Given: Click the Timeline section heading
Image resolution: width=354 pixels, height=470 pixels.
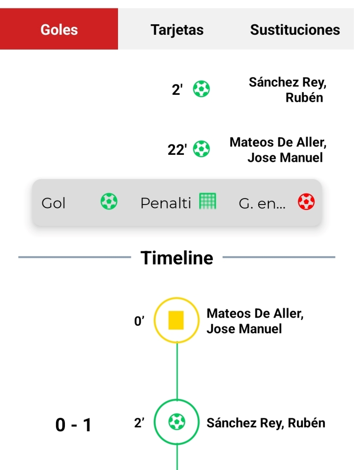Looking at the screenshot, I should point(177,258).
